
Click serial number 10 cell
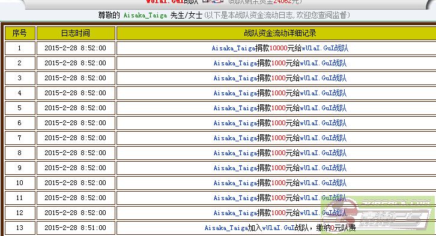click(20, 183)
